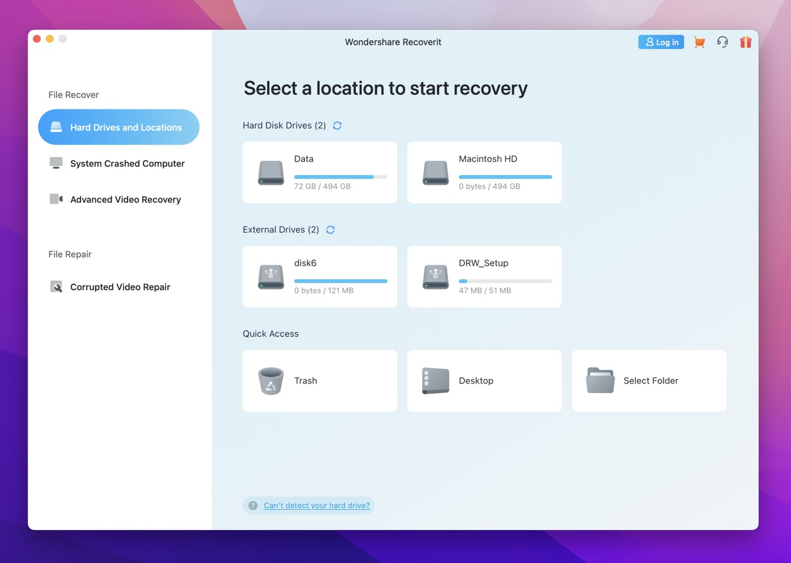The image size is (791, 563).
Task: Select the Hard Drives and Locations label
Action: pos(126,127)
